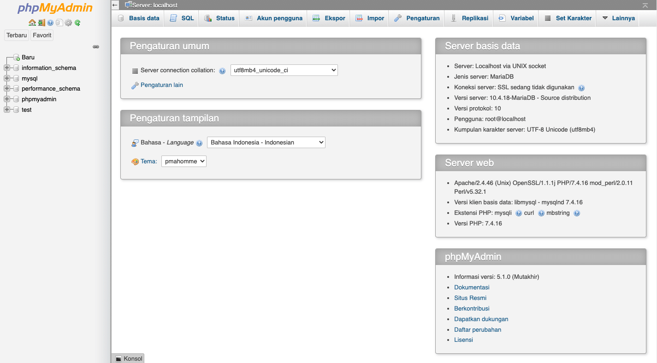This screenshot has width=657, height=363.
Task: Click the help icon right after mysqli
Action: [x=519, y=213]
